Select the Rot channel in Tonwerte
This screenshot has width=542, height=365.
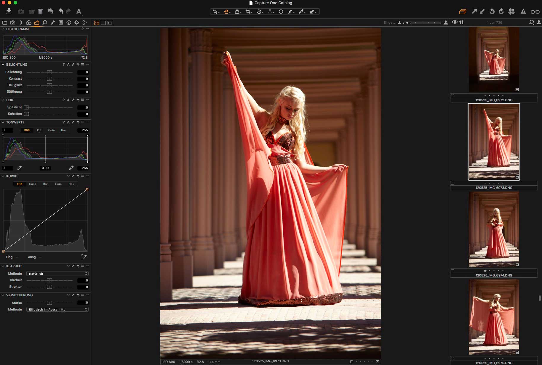tap(39, 130)
